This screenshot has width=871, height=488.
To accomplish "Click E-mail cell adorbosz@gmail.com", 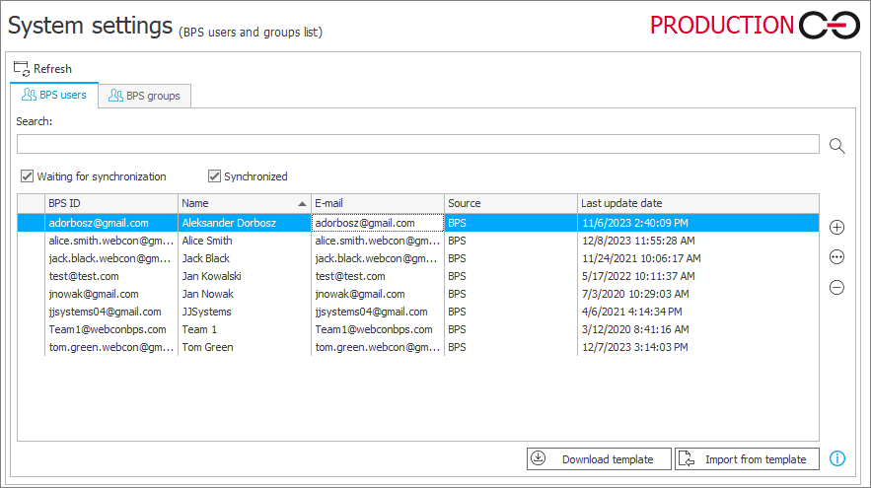I will click(378, 223).
